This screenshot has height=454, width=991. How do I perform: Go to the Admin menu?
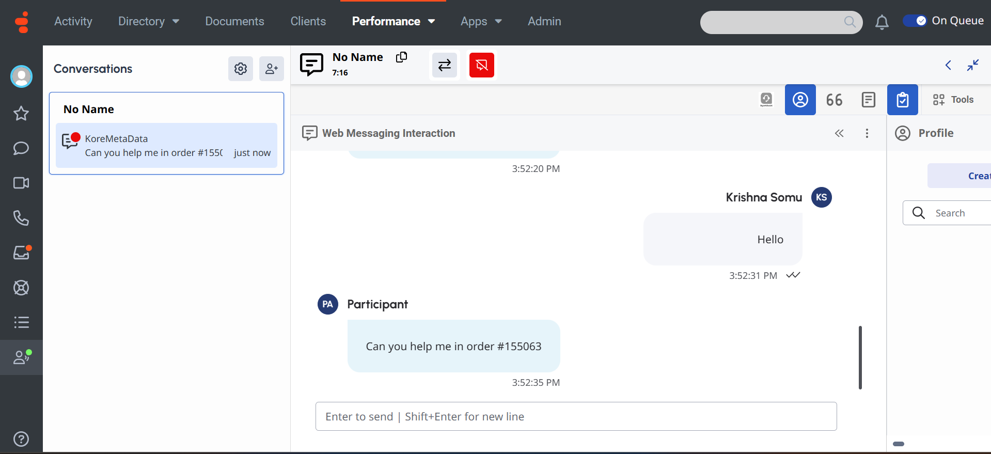544,22
